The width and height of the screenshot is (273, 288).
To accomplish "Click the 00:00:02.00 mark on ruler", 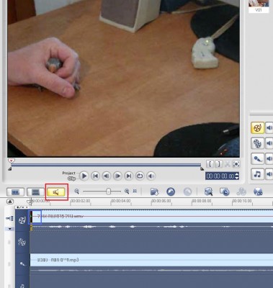I will click(x=81, y=201).
